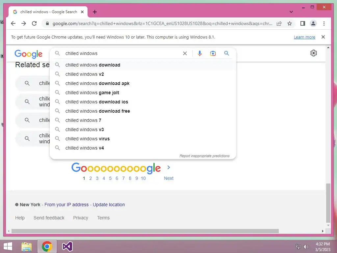Click into the chilled windows search field

122,53
